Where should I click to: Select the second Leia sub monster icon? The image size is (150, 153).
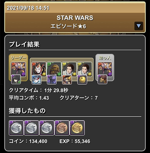[x=85, y=69]
